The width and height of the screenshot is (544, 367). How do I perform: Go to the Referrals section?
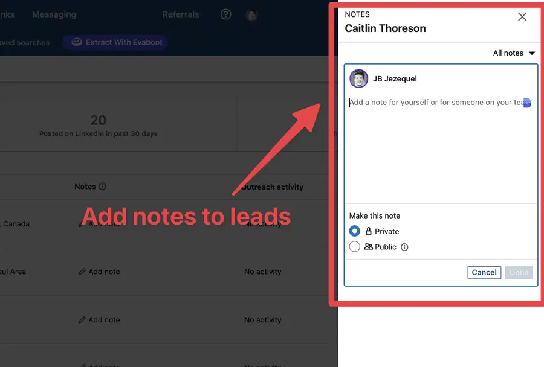(180, 14)
